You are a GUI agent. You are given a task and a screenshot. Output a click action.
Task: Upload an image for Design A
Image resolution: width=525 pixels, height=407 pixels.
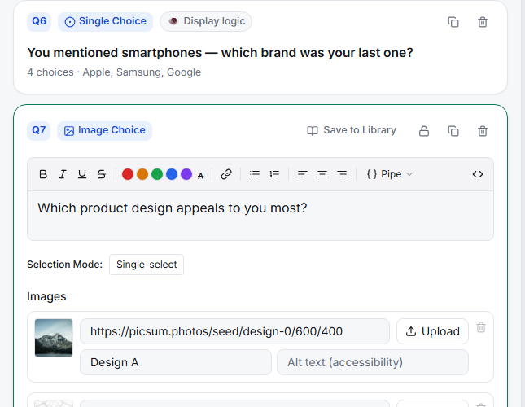[x=432, y=331]
